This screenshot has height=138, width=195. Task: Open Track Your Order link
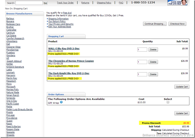point(65,3)
